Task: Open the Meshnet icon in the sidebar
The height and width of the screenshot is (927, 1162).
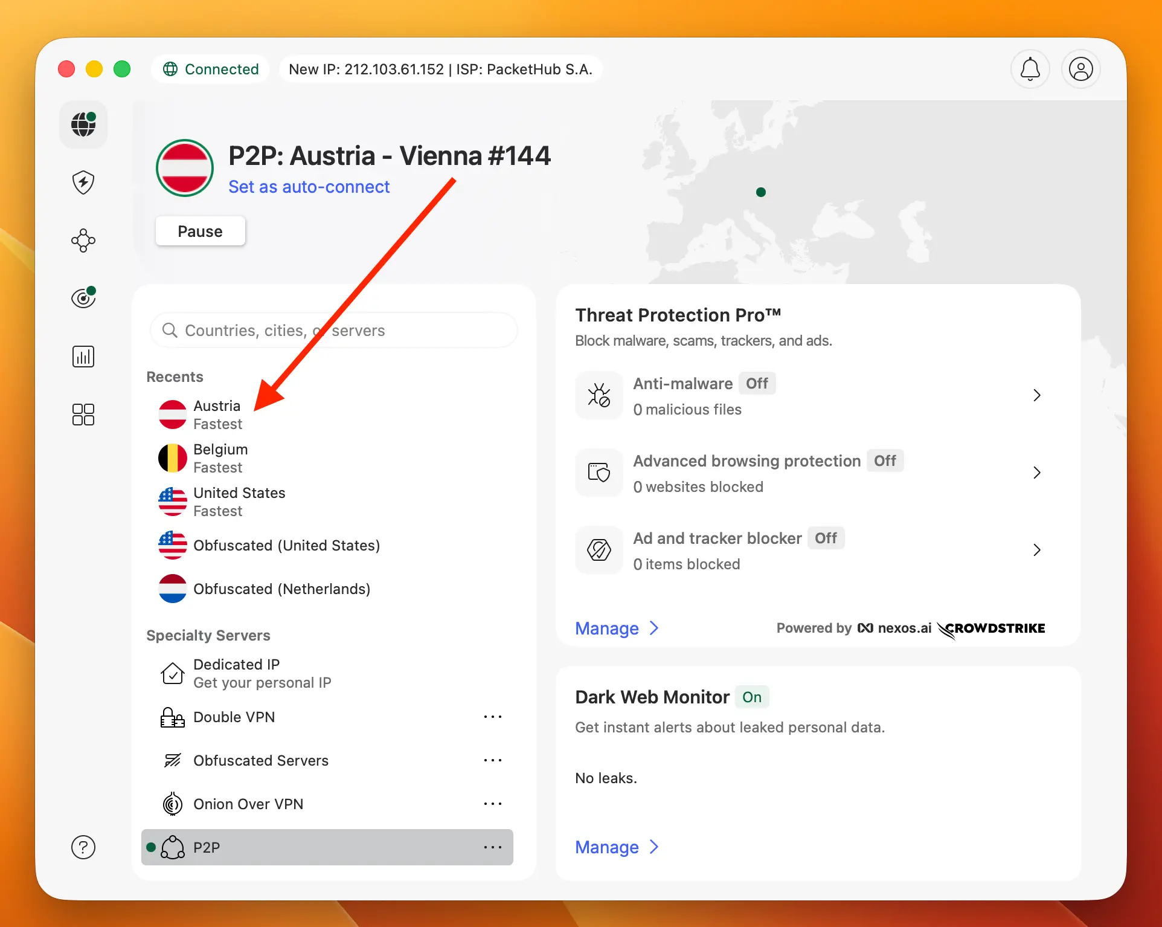Action: click(x=83, y=241)
